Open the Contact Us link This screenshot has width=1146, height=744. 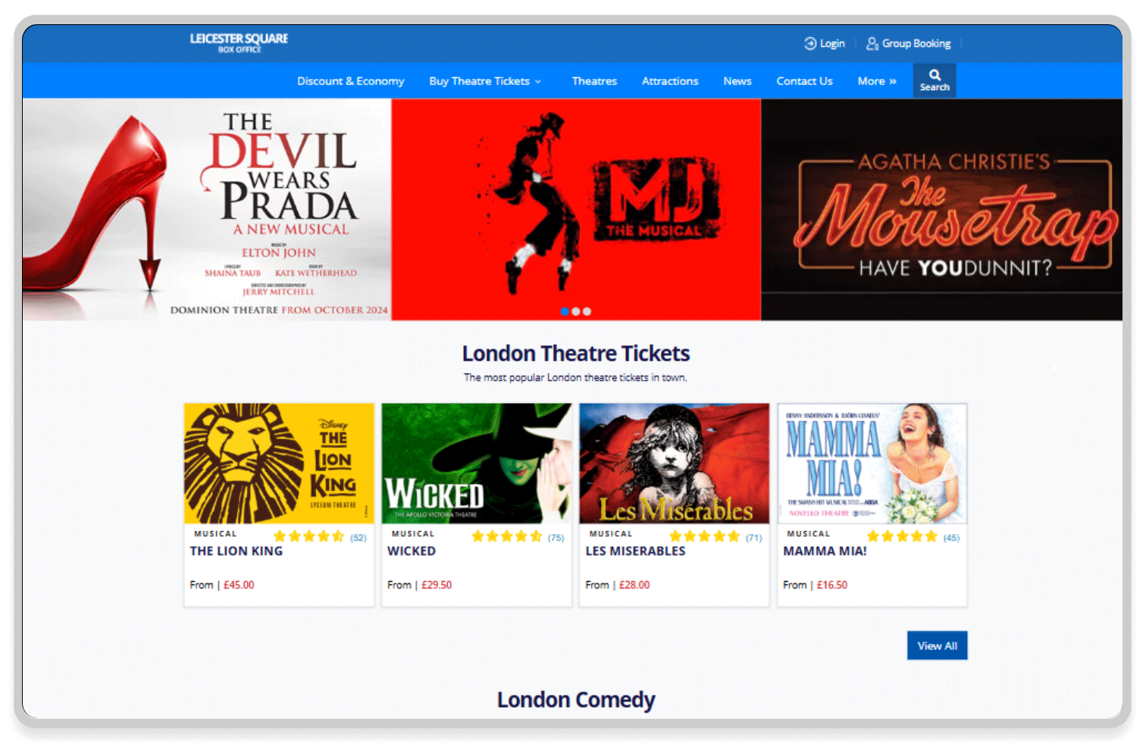pyautogui.click(x=804, y=81)
